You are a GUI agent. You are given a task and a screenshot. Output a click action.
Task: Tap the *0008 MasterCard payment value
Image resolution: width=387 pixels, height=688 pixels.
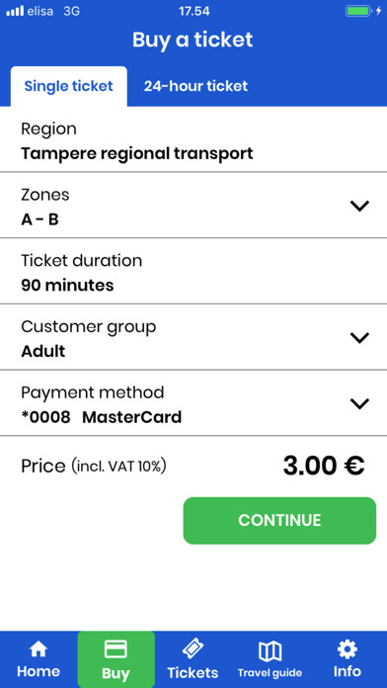click(102, 417)
